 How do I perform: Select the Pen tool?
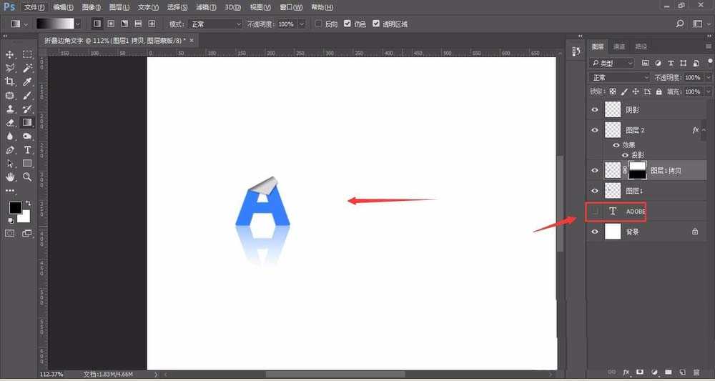click(x=10, y=150)
